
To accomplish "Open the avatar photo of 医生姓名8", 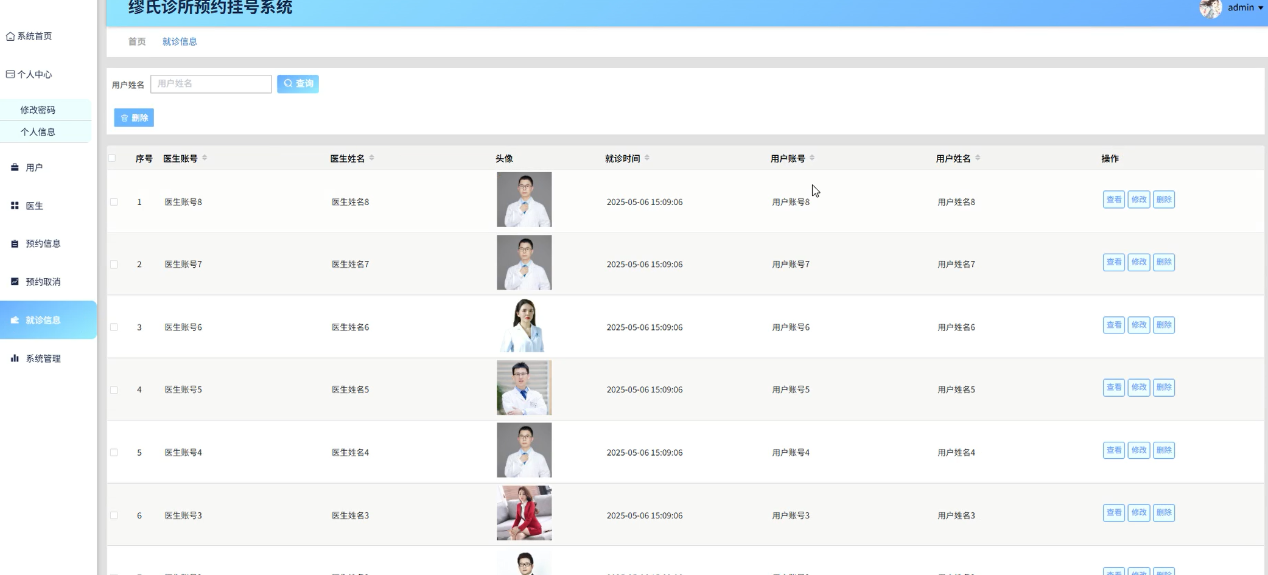I will tap(524, 200).
